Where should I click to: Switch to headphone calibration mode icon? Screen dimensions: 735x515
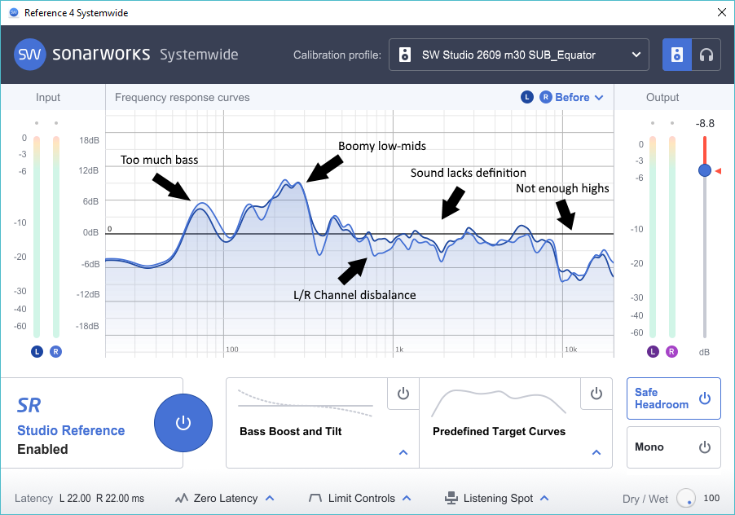[706, 55]
